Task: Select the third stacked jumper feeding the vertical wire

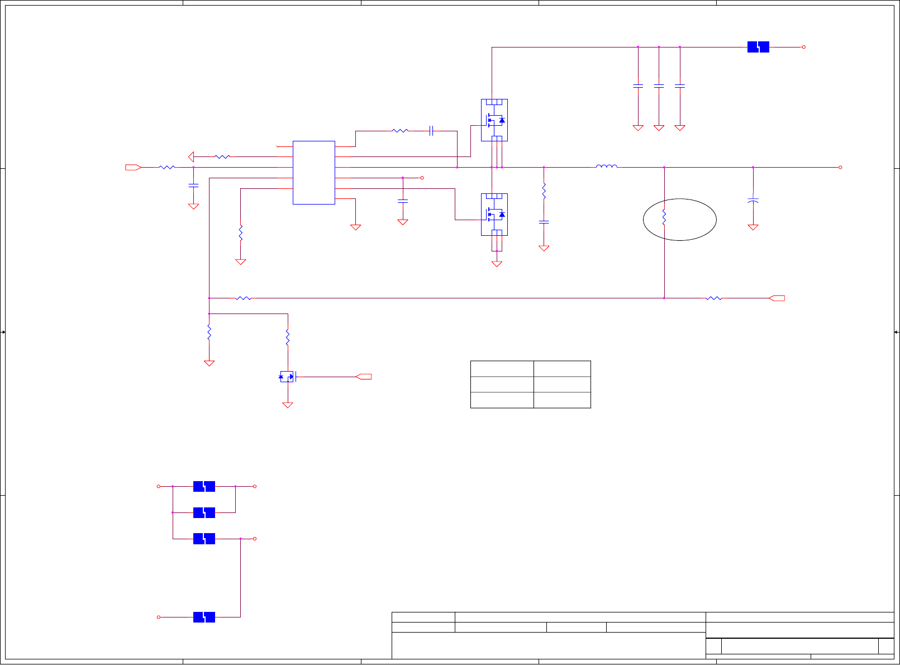Action: [204, 539]
